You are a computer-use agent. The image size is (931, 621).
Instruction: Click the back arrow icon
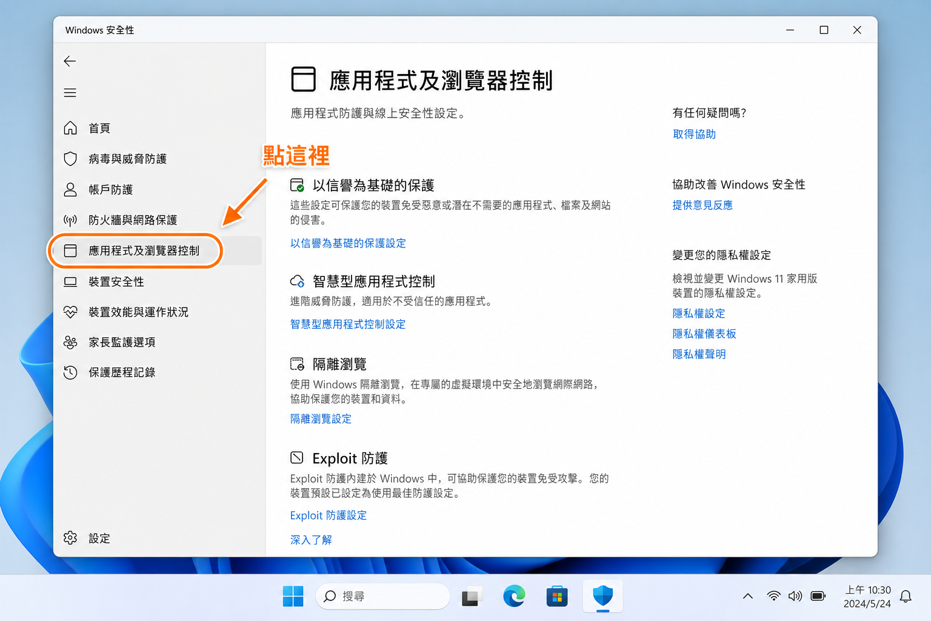70,61
